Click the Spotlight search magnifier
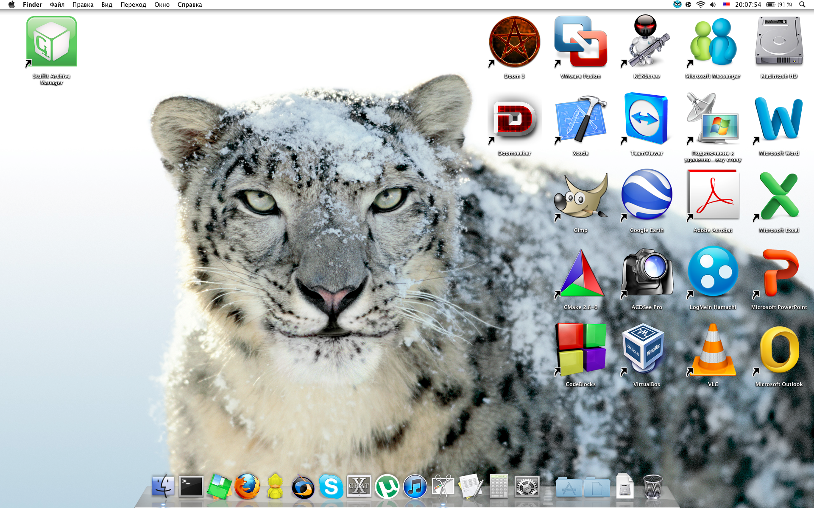Viewport: 814px width, 508px height. click(802, 5)
